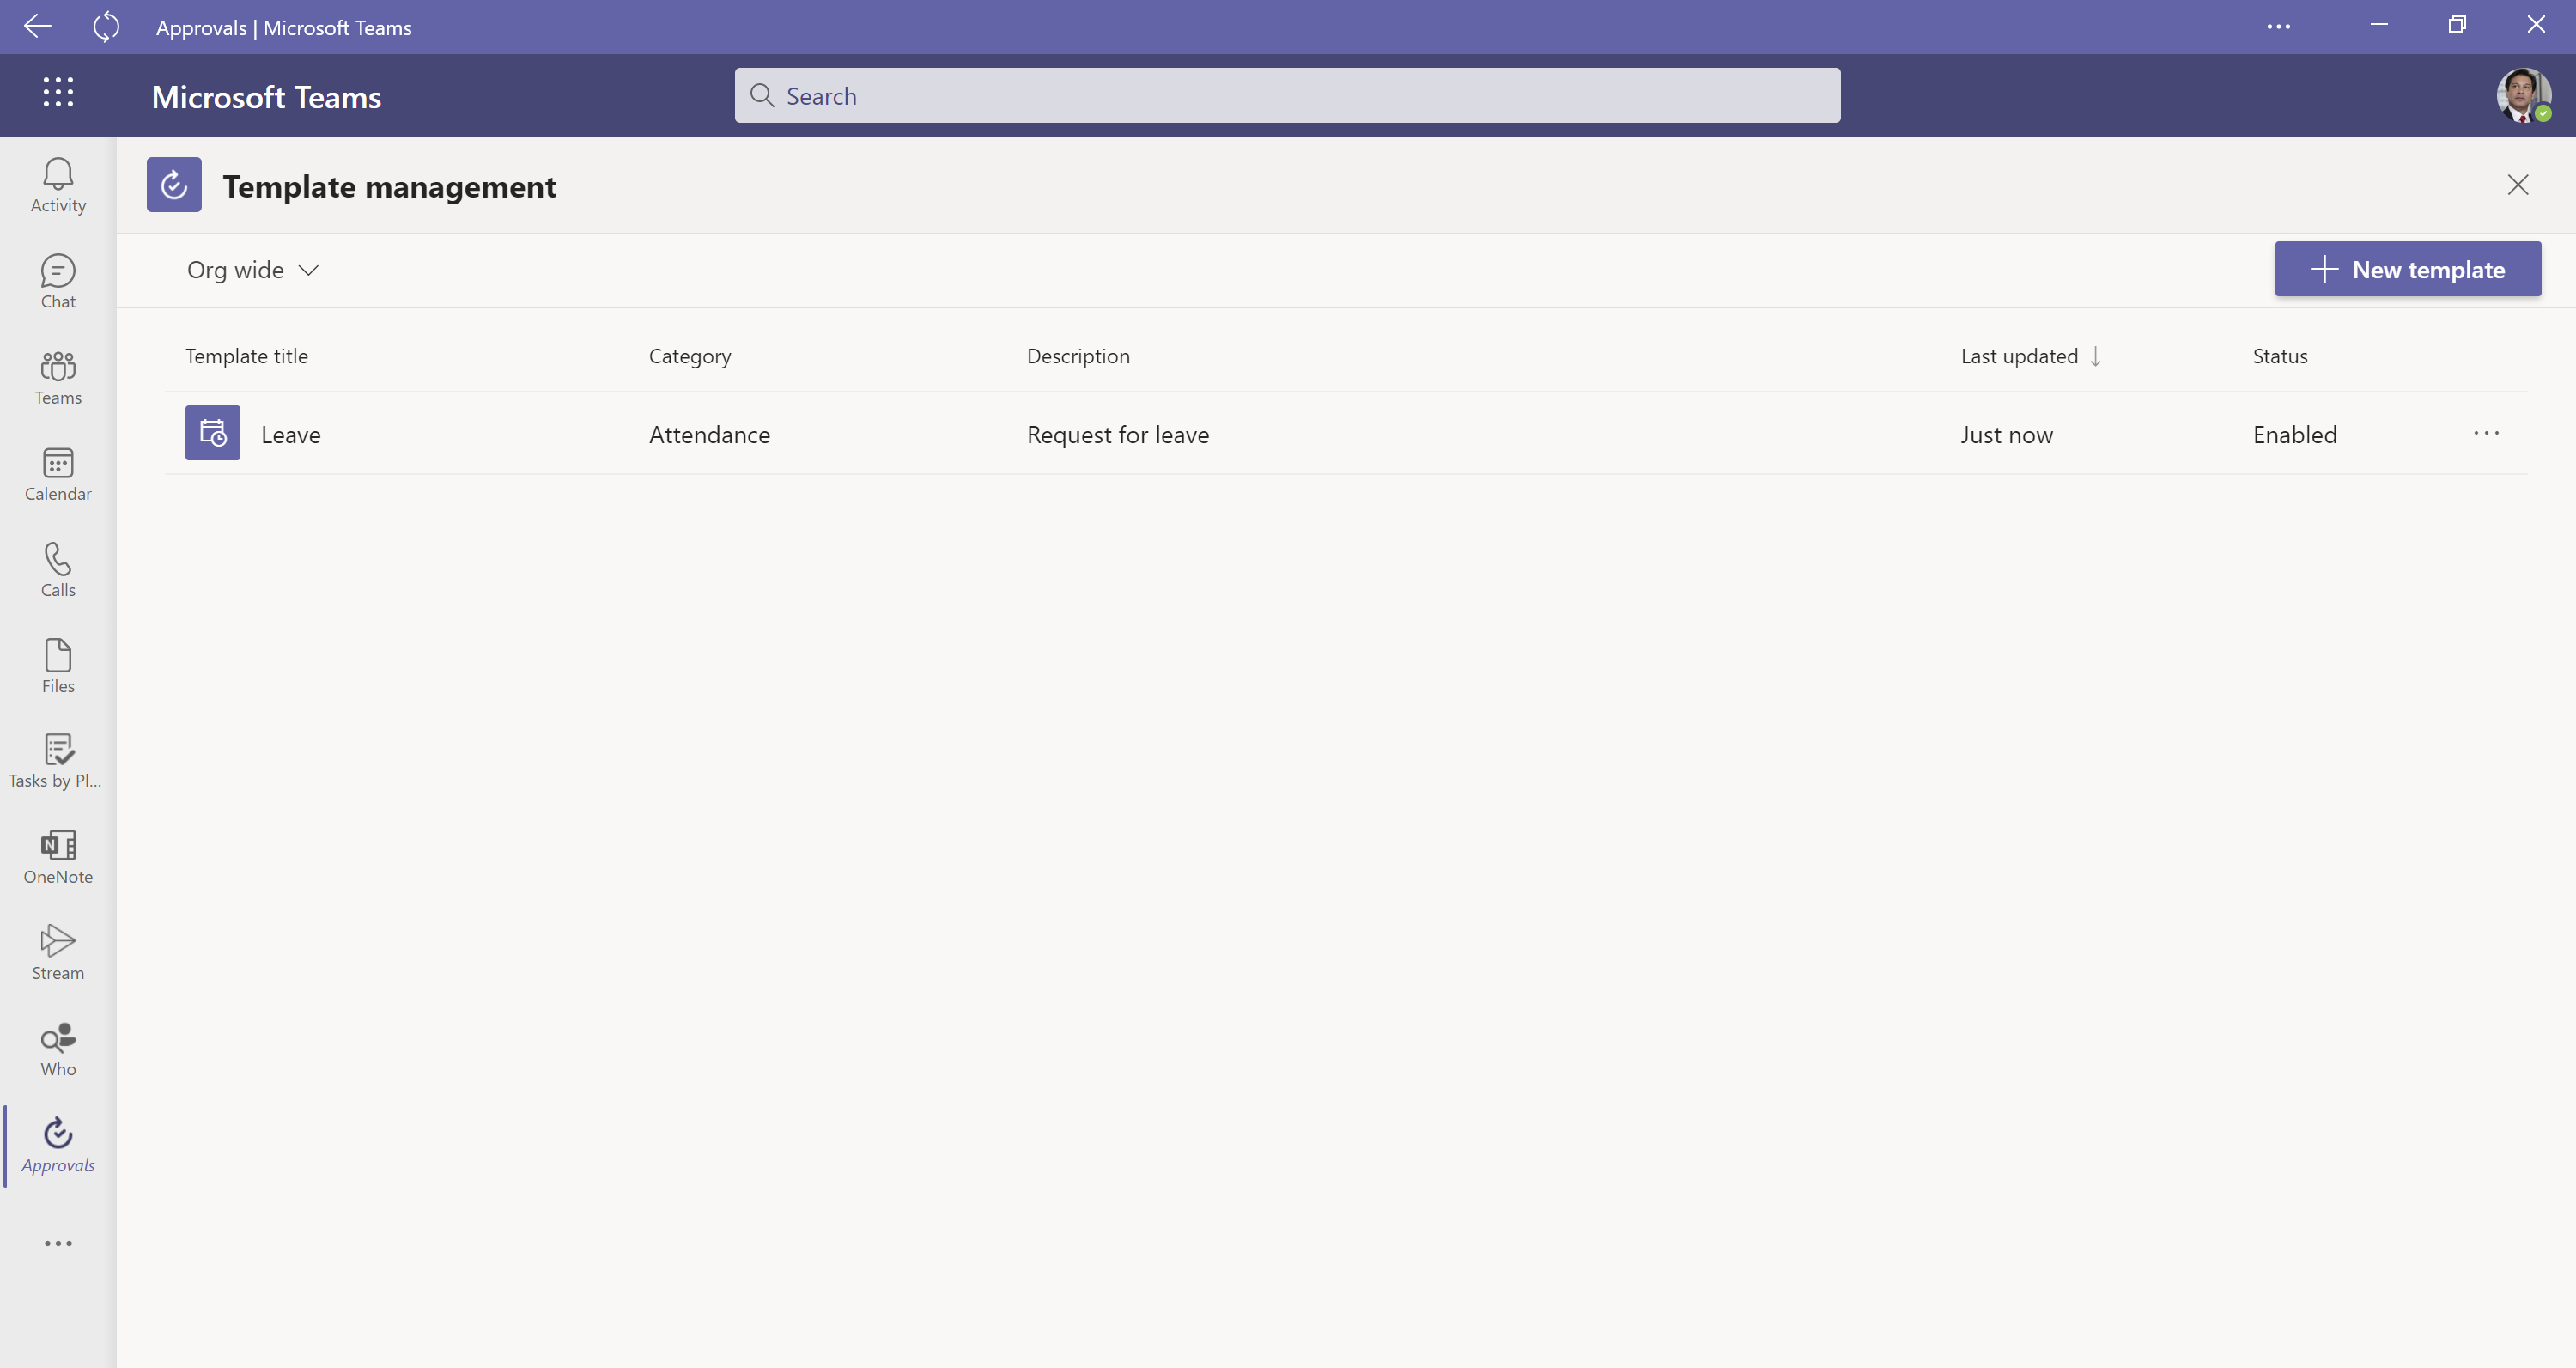Expand the Org wide scope dropdown

[253, 270]
